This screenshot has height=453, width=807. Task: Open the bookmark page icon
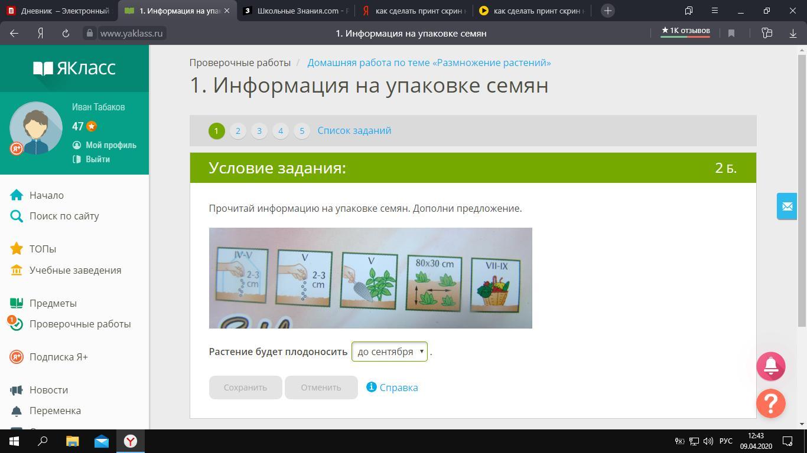tap(731, 33)
